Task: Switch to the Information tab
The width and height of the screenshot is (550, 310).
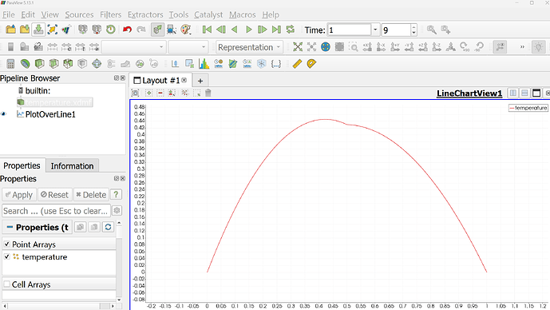Action: 73,166
